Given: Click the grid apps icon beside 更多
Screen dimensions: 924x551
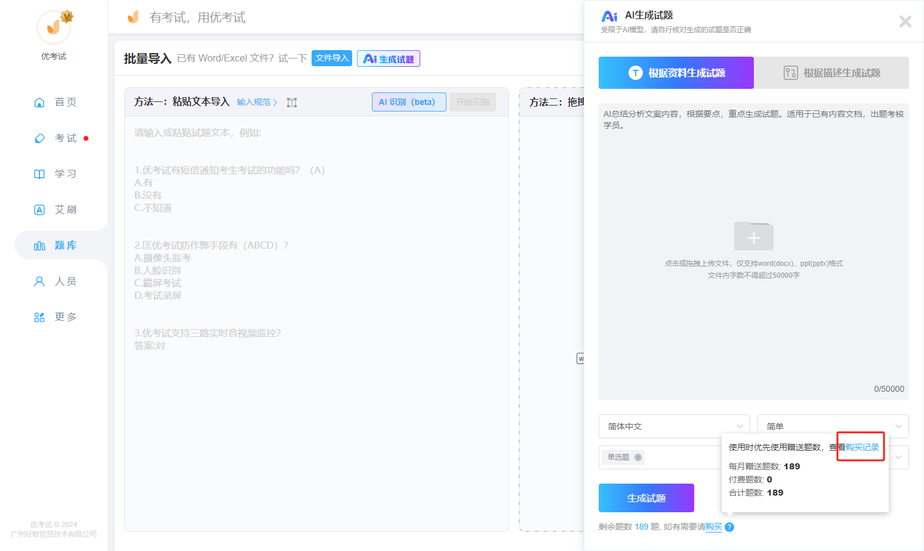Looking at the screenshot, I should point(39,317).
